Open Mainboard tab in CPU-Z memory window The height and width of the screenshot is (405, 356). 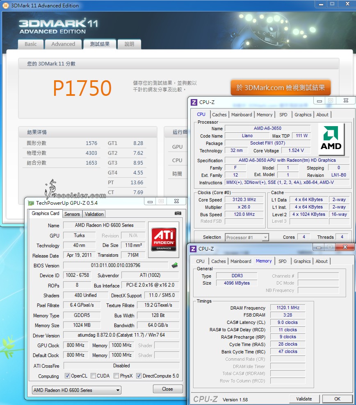click(x=241, y=261)
